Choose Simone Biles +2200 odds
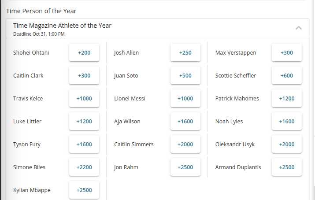Screen dimensions: 315x200 84,167
